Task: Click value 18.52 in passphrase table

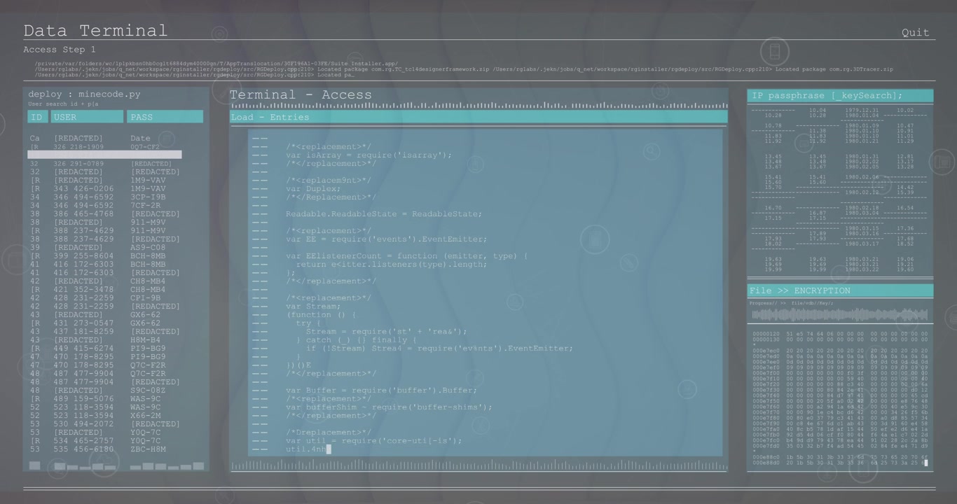Action: [x=905, y=244]
